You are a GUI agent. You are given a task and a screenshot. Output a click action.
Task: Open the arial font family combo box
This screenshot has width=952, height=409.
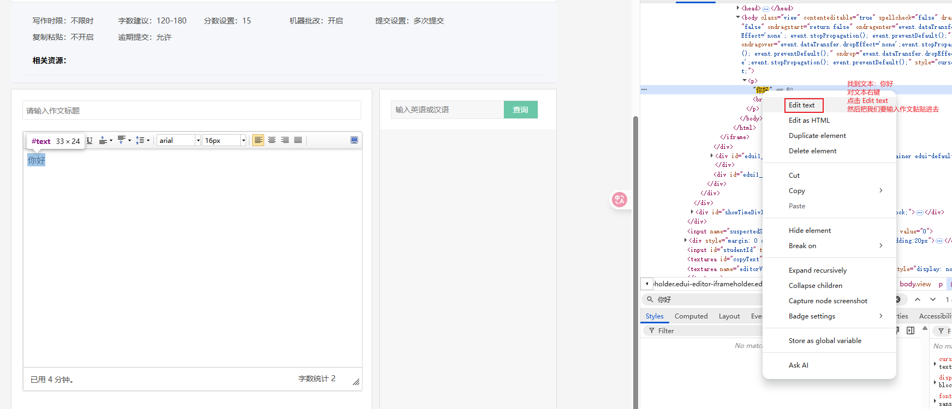click(180, 140)
